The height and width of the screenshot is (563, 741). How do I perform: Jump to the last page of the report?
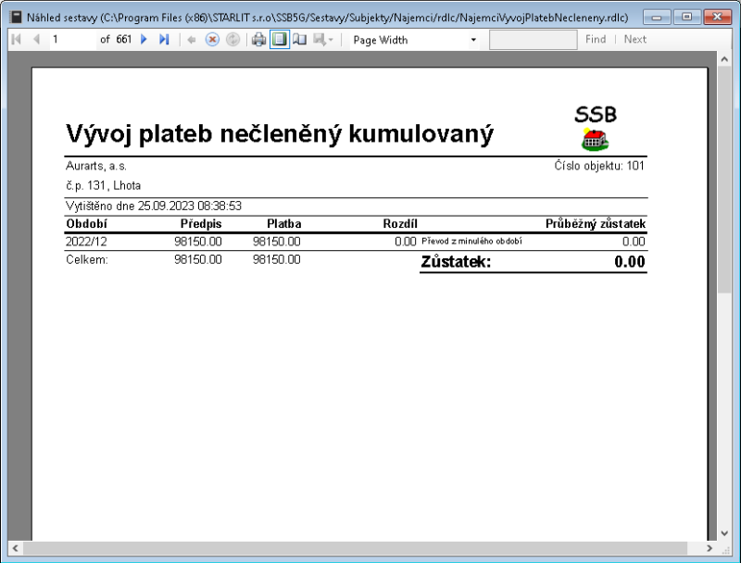(x=164, y=39)
